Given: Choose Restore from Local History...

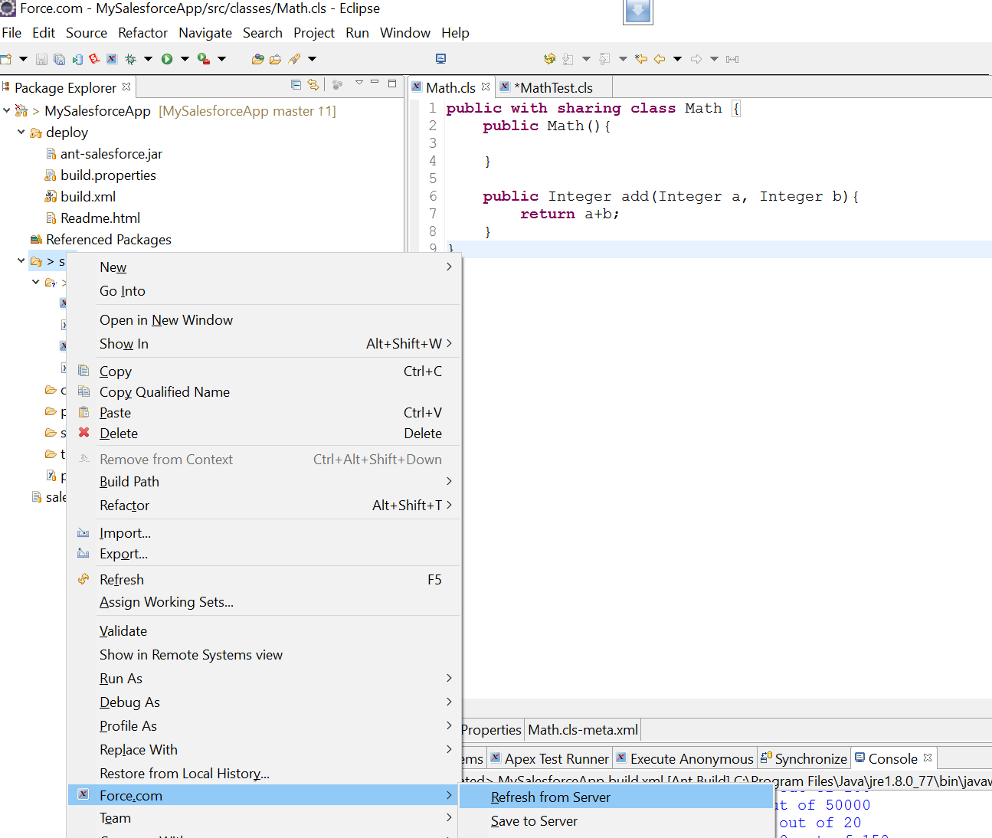Looking at the screenshot, I should coord(264,774).
